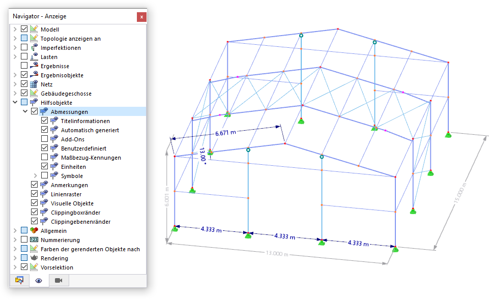Image resolution: width=489 pixels, height=299 pixels.
Task: Expand the Allgemein tree node
Action: coord(15,230)
